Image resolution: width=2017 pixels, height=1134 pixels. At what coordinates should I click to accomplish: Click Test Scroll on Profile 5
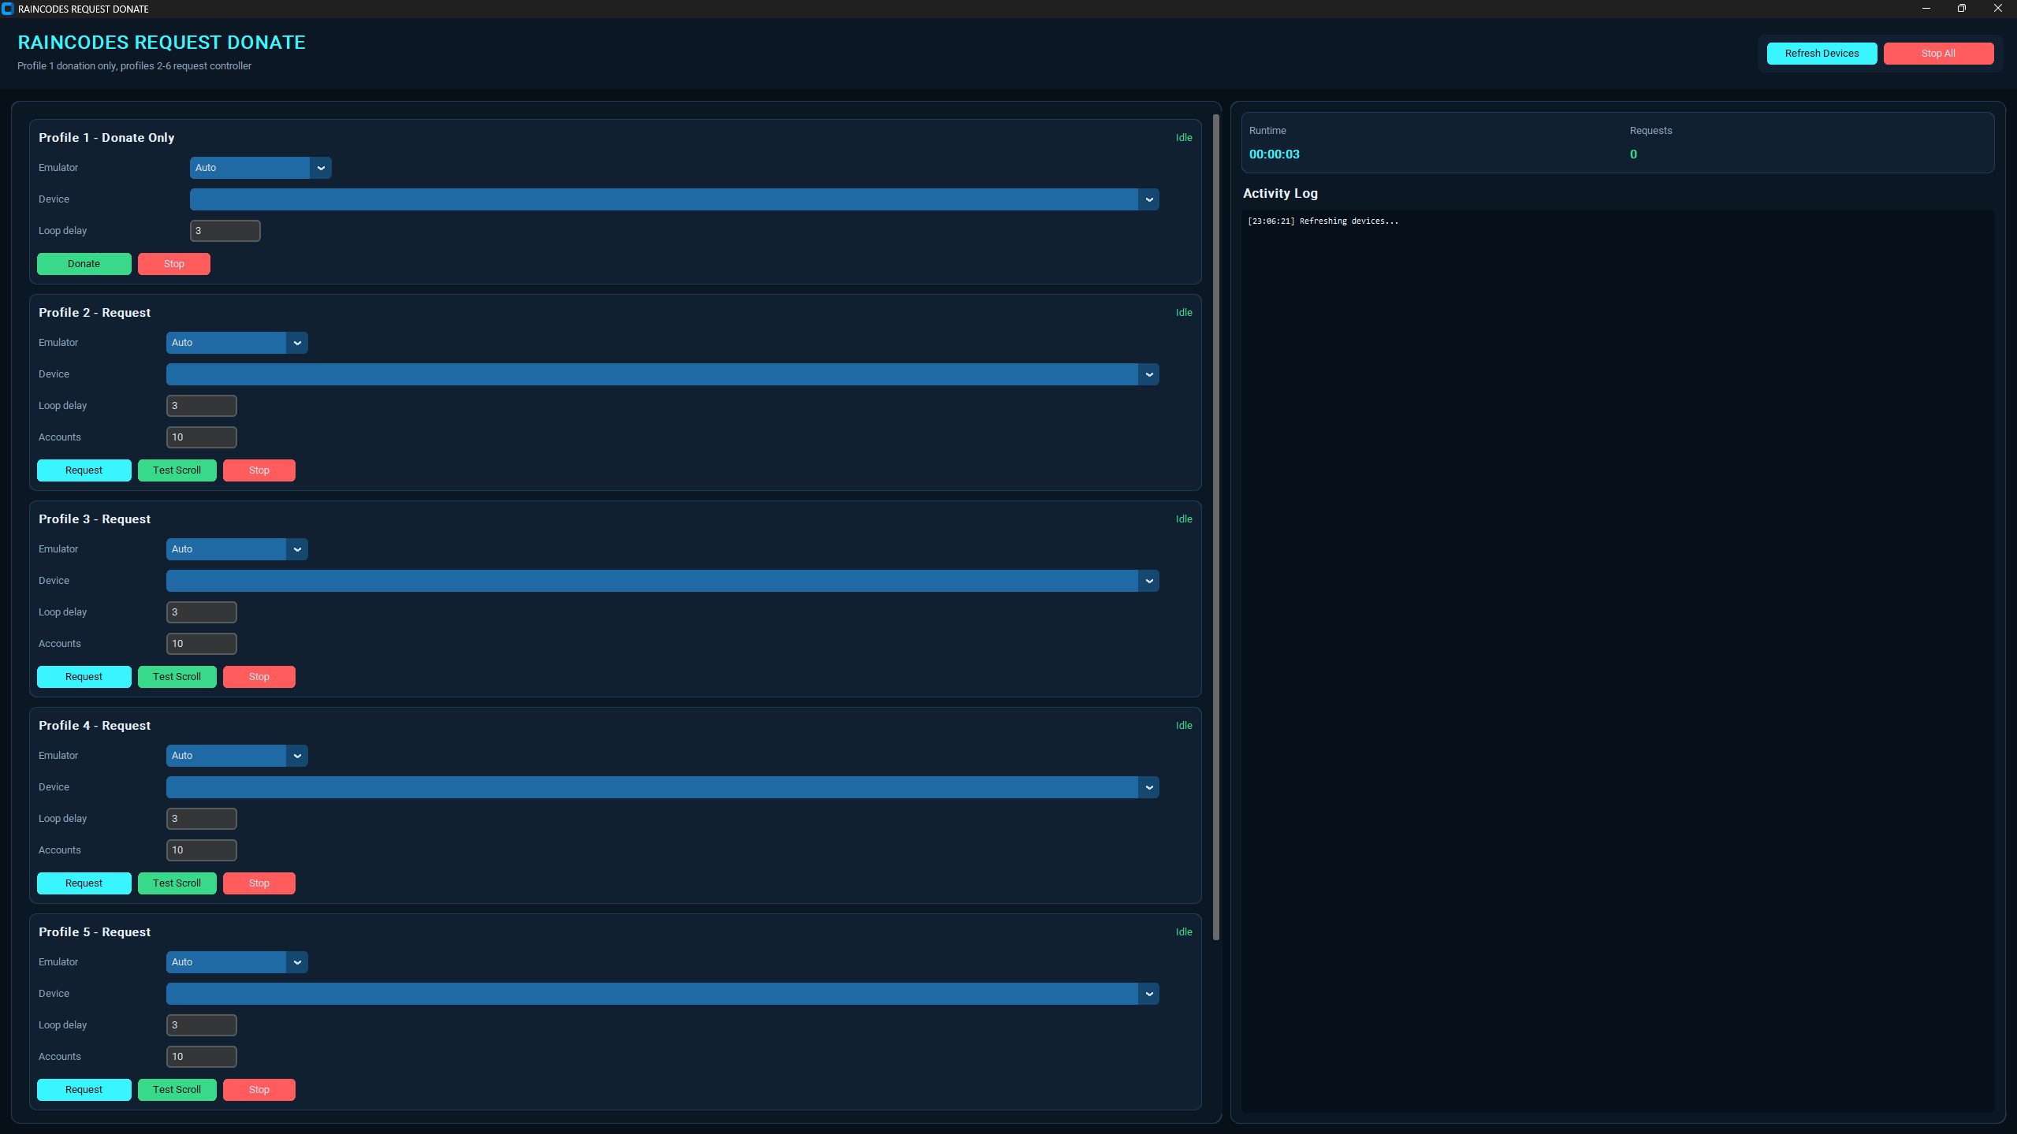tap(177, 1090)
